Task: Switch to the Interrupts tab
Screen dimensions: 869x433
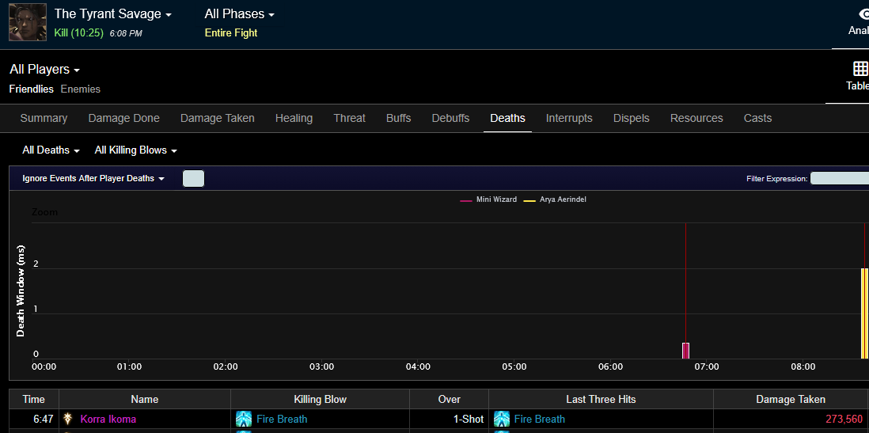Action: tap(569, 118)
